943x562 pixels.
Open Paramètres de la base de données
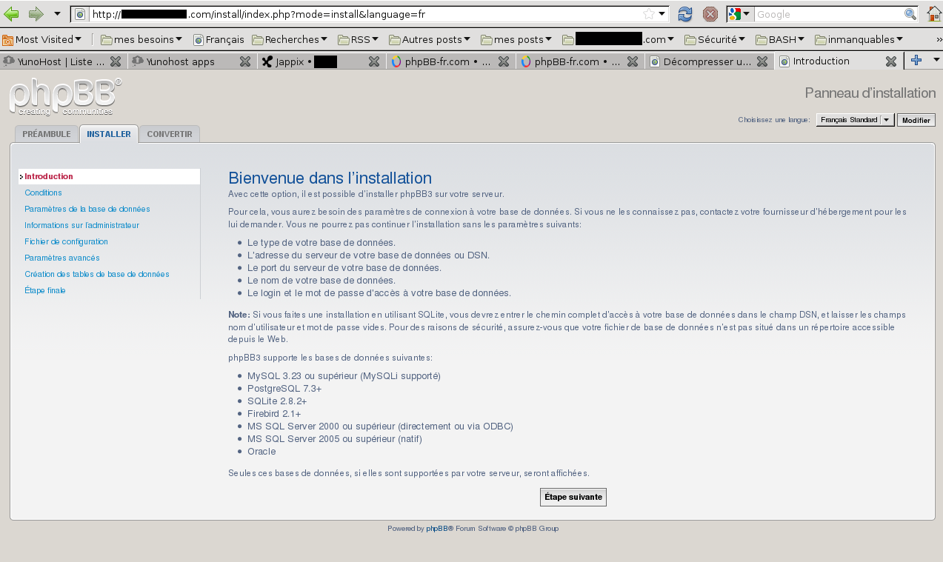[x=87, y=209]
